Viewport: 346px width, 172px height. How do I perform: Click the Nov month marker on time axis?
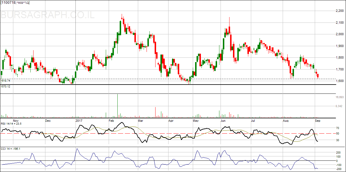click(16, 120)
